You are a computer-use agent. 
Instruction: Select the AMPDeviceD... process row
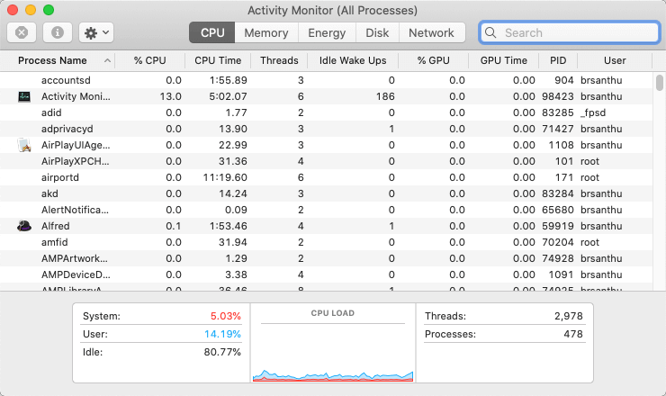click(326, 274)
